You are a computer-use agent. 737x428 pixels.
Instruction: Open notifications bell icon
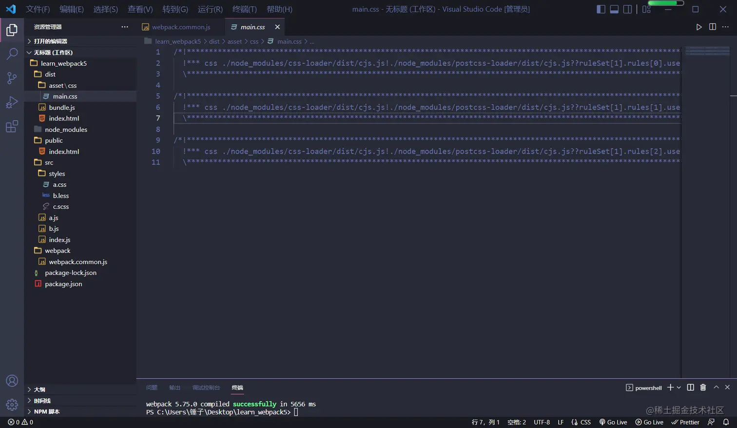pos(726,422)
